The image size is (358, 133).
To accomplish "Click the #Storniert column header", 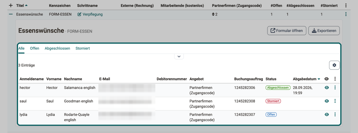I will coord(329,6).
